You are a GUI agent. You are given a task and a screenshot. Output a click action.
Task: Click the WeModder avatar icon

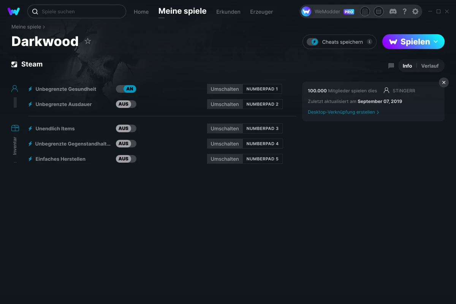coord(306,11)
